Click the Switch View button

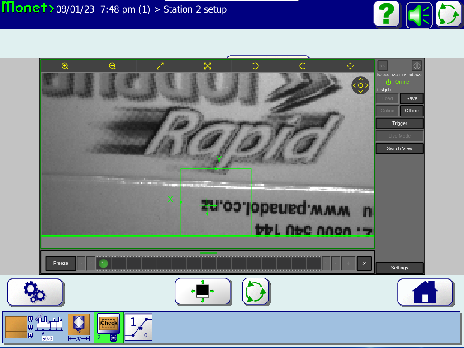(399, 148)
